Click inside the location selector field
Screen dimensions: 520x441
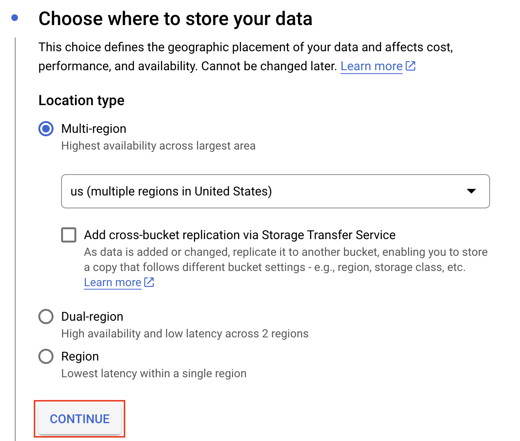[x=228, y=192]
